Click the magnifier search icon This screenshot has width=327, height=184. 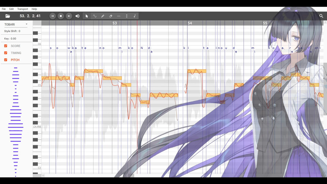pos(321,16)
